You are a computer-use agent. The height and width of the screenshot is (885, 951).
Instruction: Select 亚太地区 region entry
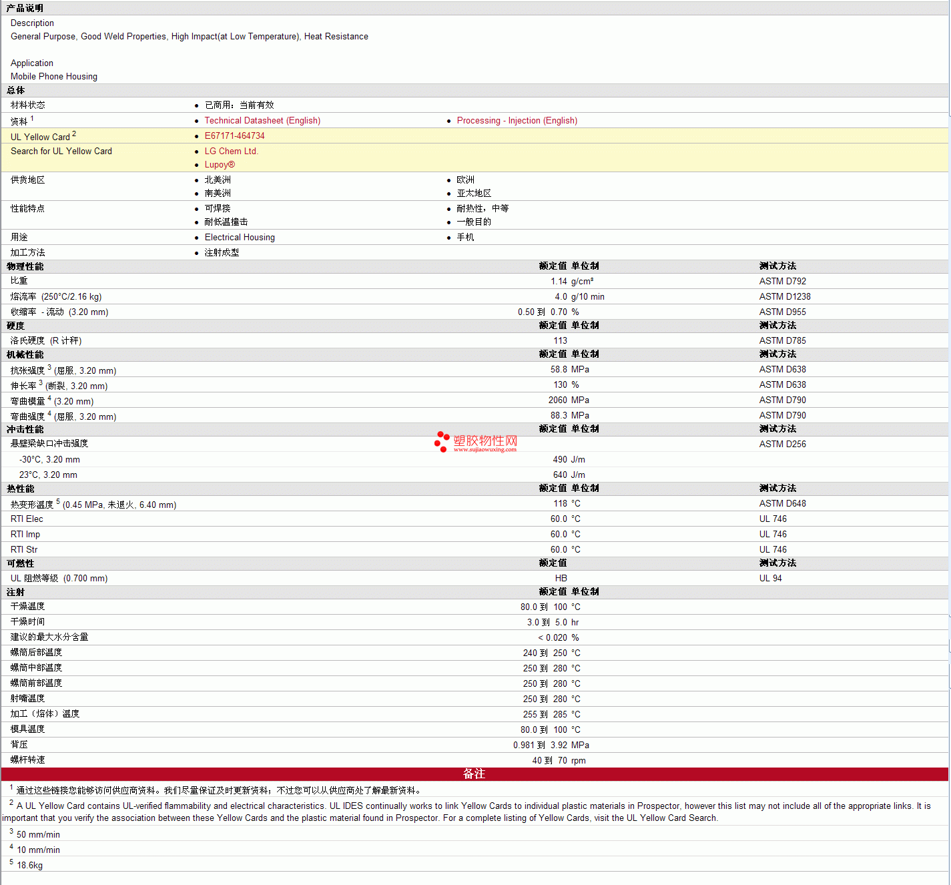point(474,194)
